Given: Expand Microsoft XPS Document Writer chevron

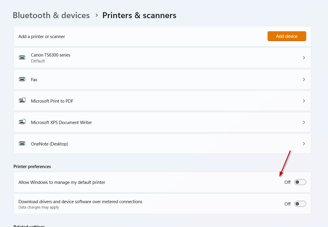Looking at the screenshot, I should click(x=304, y=122).
